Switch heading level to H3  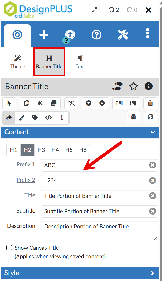point(41,150)
